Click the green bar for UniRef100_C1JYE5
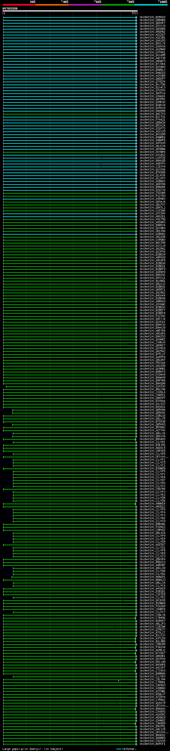The height and width of the screenshot is (751, 170). (x=75, y=454)
